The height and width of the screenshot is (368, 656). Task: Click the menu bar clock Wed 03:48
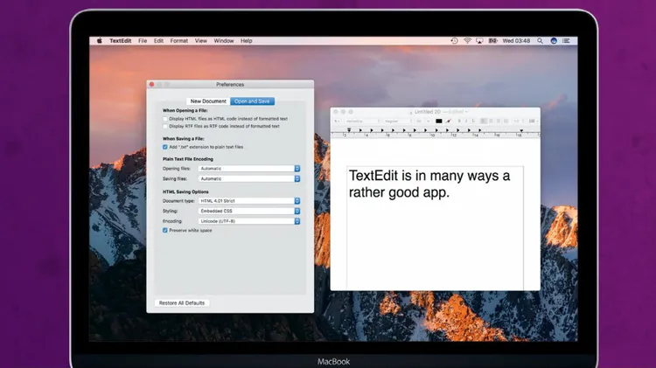[516, 41]
